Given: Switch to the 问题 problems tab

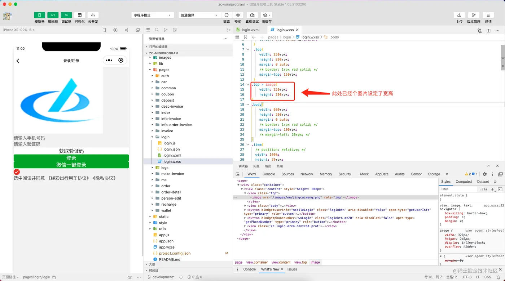Looking at the screenshot, I should click(256, 166).
